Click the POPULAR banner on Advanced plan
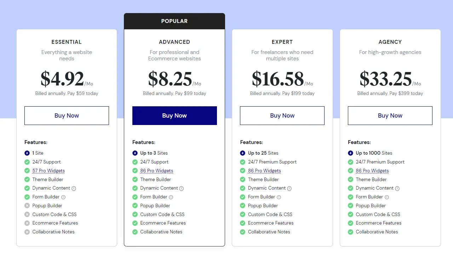 (174, 21)
